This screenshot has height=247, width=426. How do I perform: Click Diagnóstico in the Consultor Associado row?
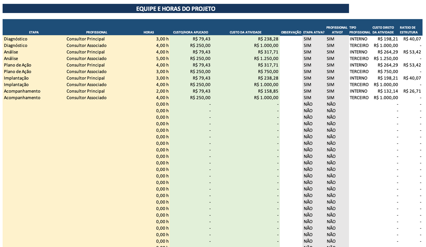(x=15, y=46)
